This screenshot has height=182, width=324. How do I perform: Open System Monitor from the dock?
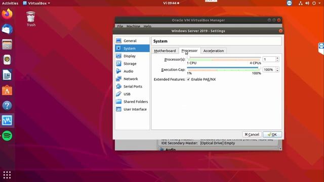pos(7,120)
